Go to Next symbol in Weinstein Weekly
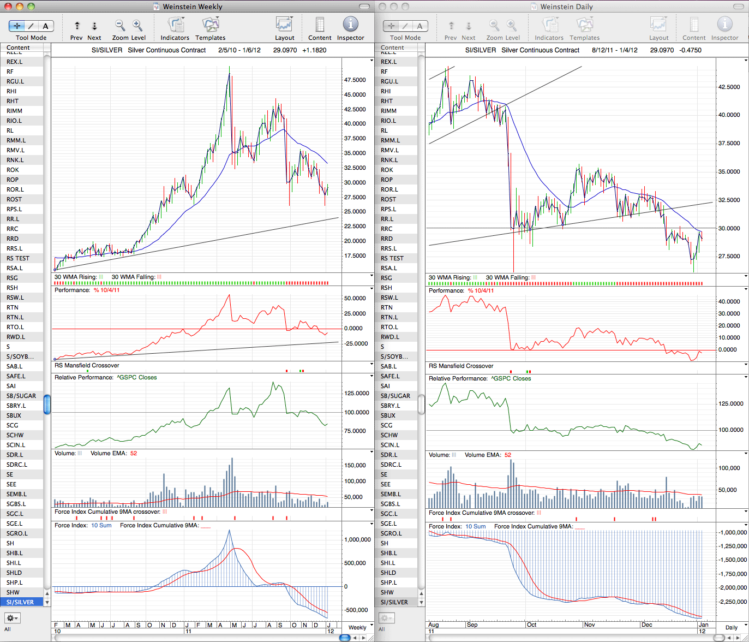The height and width of the screenshot is (642, 749). (x=94, y=29)
